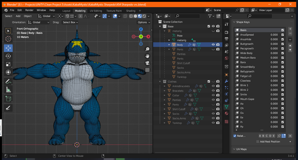Open the Object menu in viewport
This screenshot has width=298, height=160.
(28, 16)
